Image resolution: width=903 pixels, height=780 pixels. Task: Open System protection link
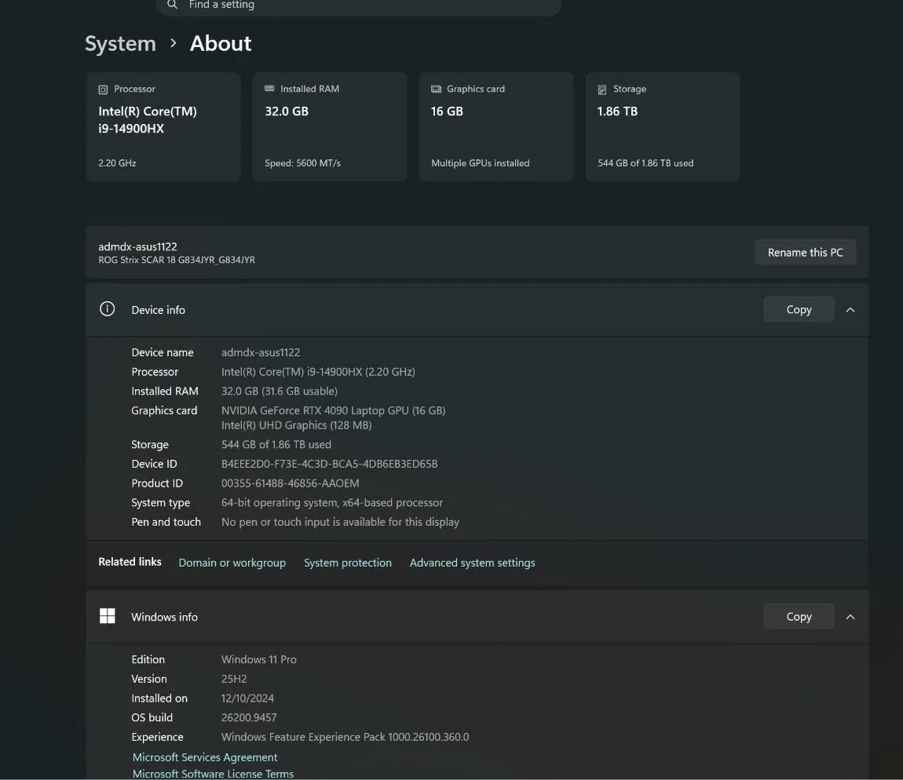(x=348, y=563)
